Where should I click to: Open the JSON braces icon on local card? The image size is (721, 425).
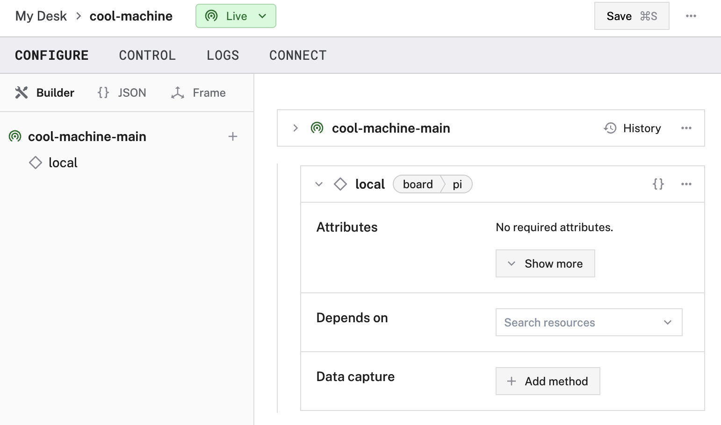[658, 184]
